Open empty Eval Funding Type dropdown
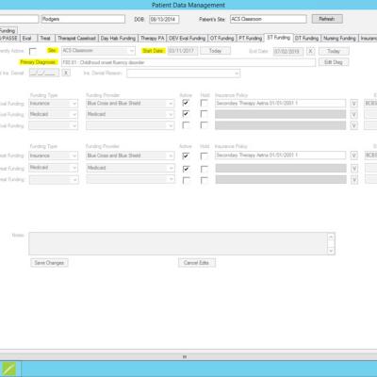Viewport: 377px width, 377px height. tap(53, 125)
